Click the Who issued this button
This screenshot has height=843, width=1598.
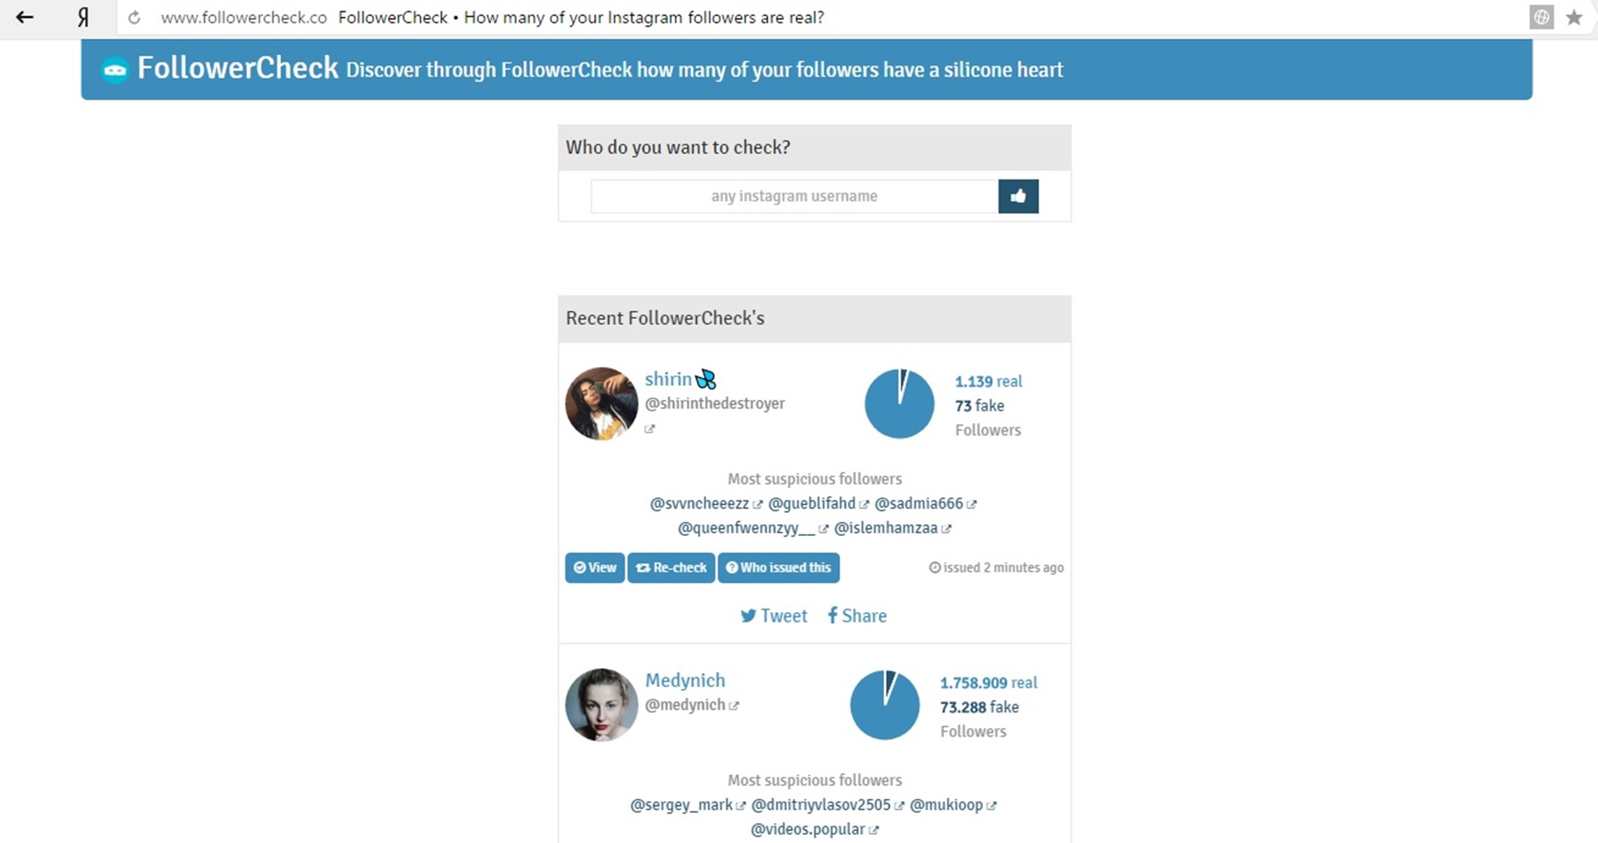[x=779, y=568]
